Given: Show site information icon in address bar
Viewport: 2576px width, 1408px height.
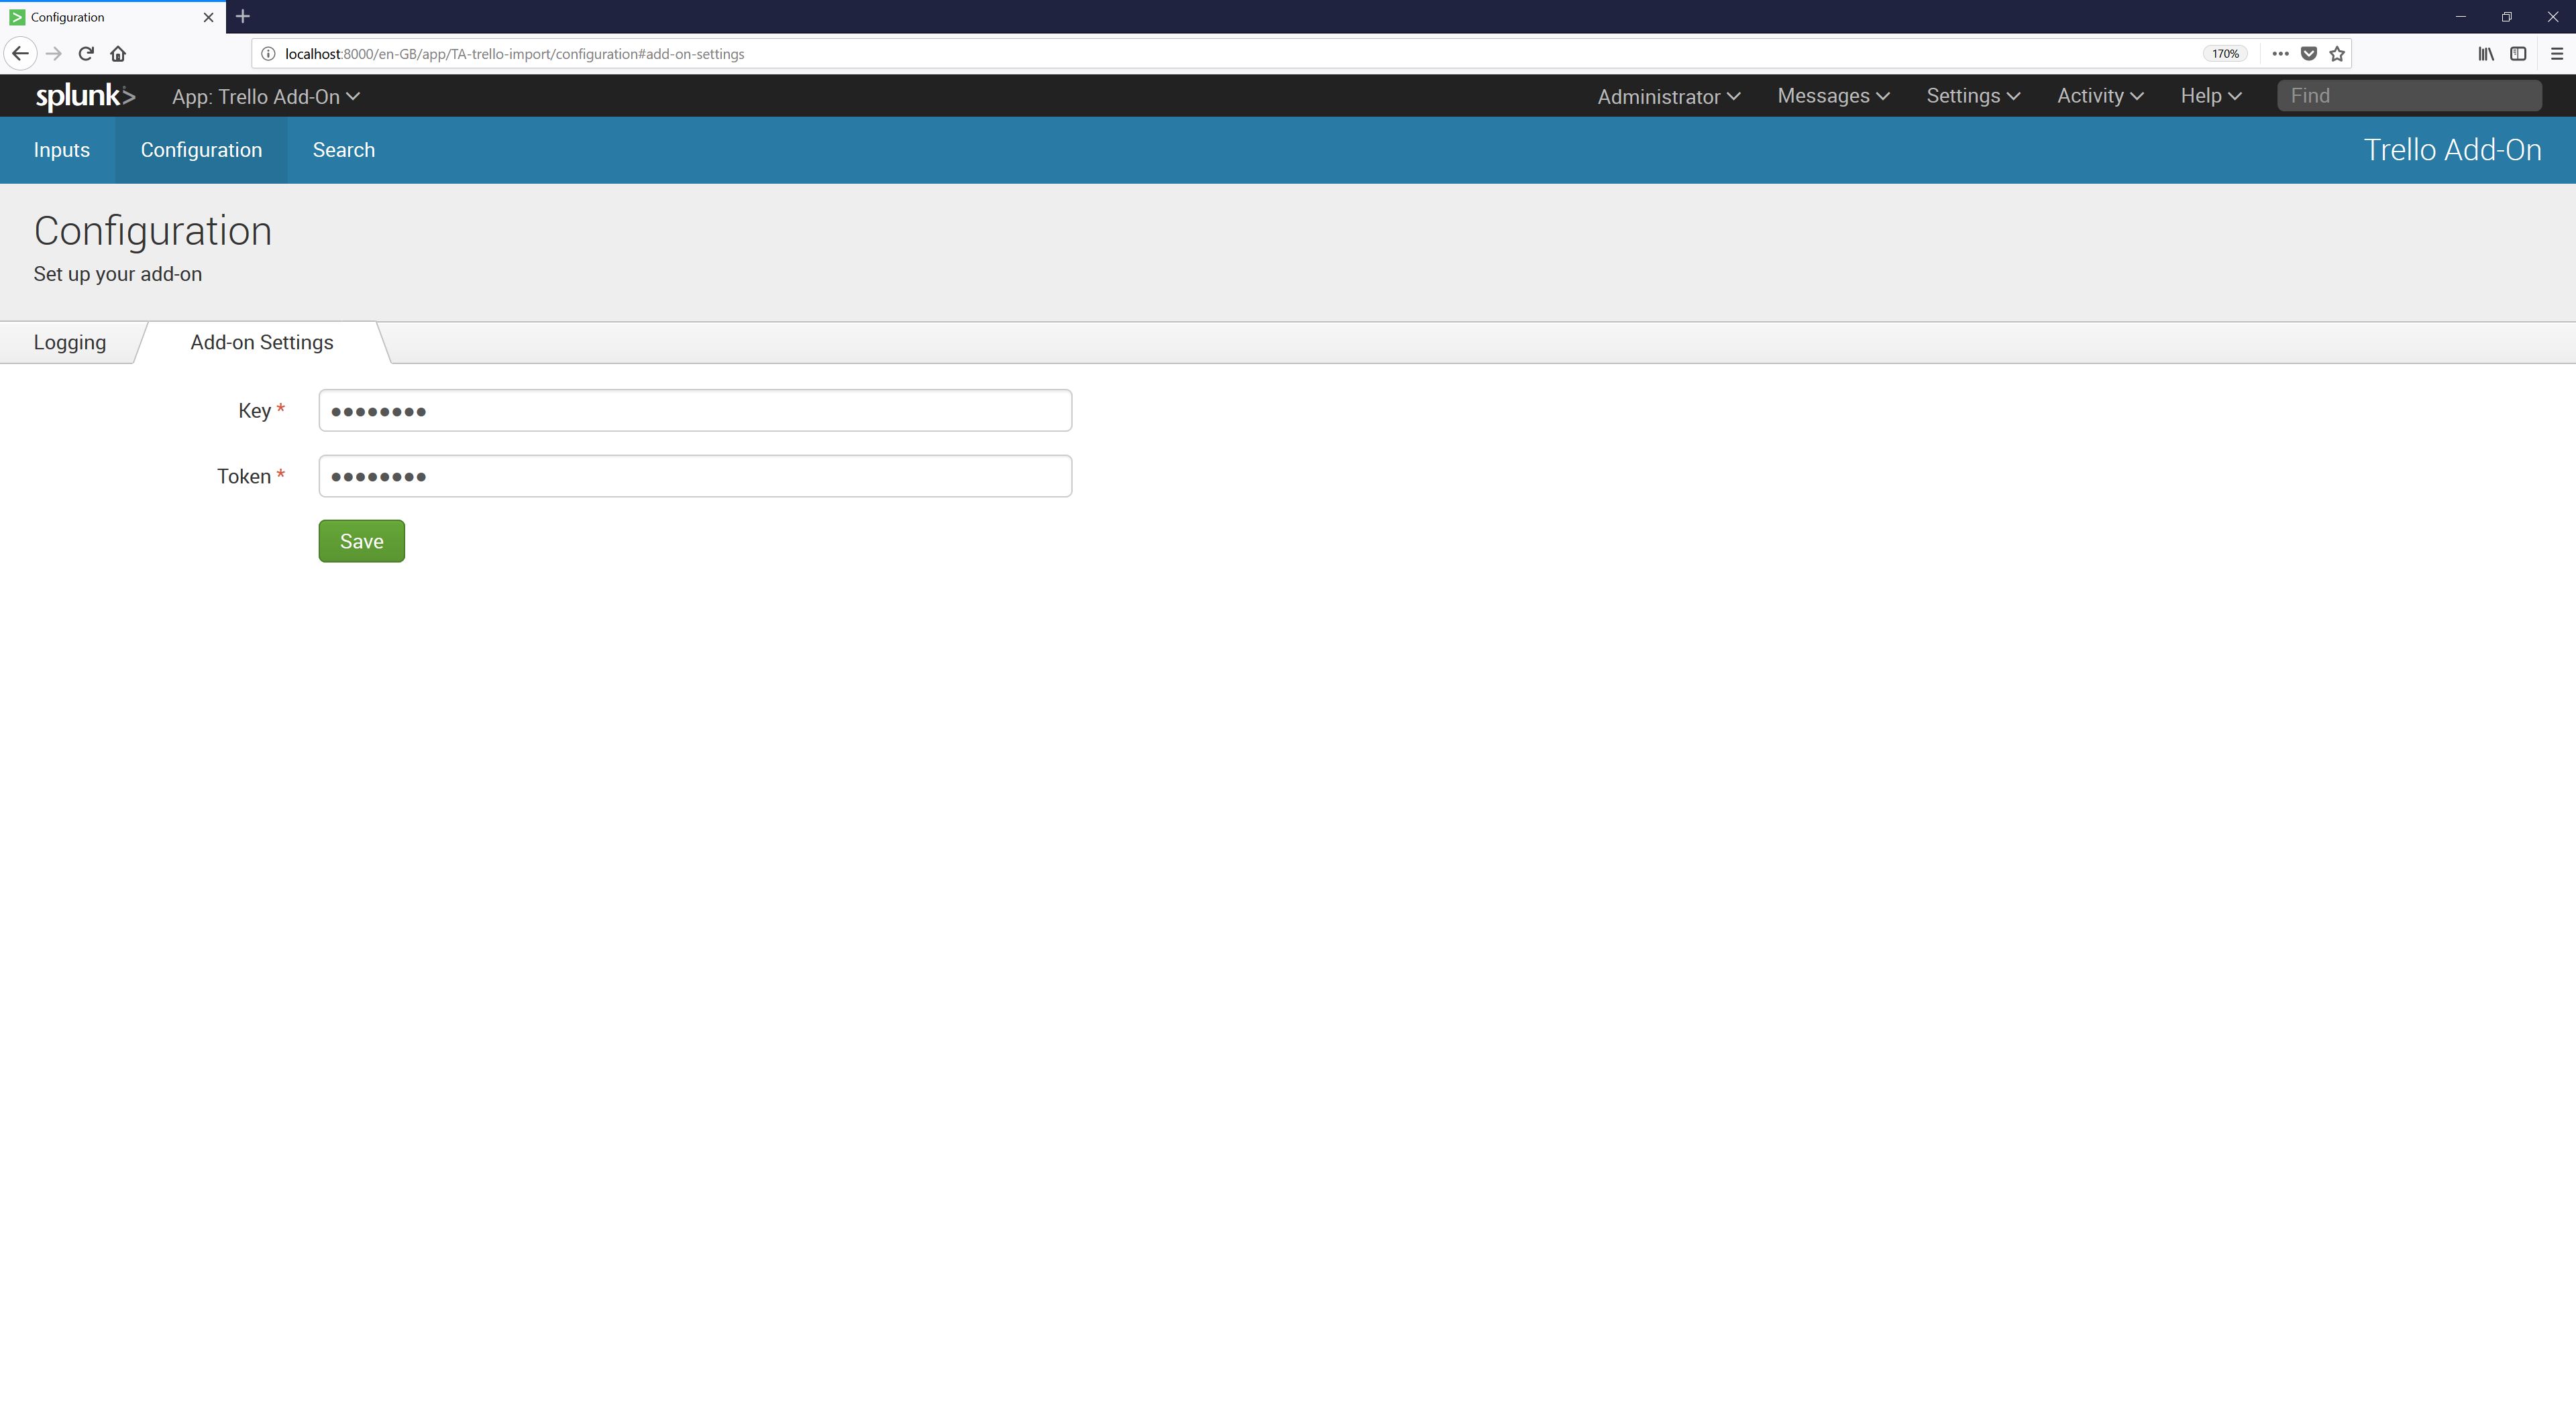Looking at the screenshot, I should [x=268, y=54].
